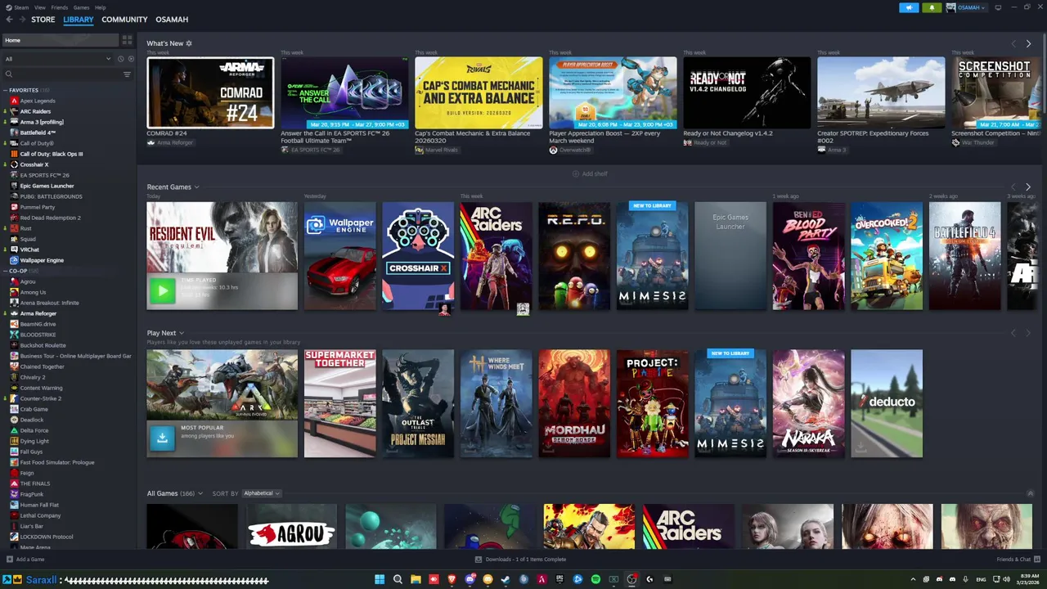The image size is (1047, 589).
Task: Show hidden system tray icons chevron
Action: [913, 579]
